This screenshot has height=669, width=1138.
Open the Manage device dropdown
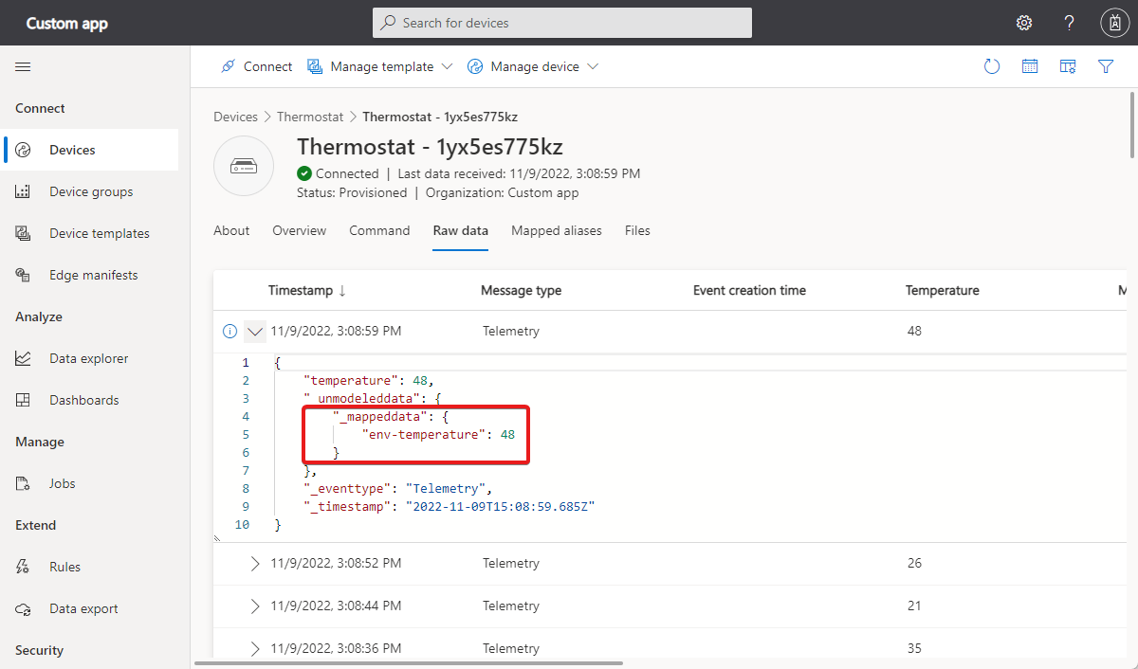click(533, 66)
